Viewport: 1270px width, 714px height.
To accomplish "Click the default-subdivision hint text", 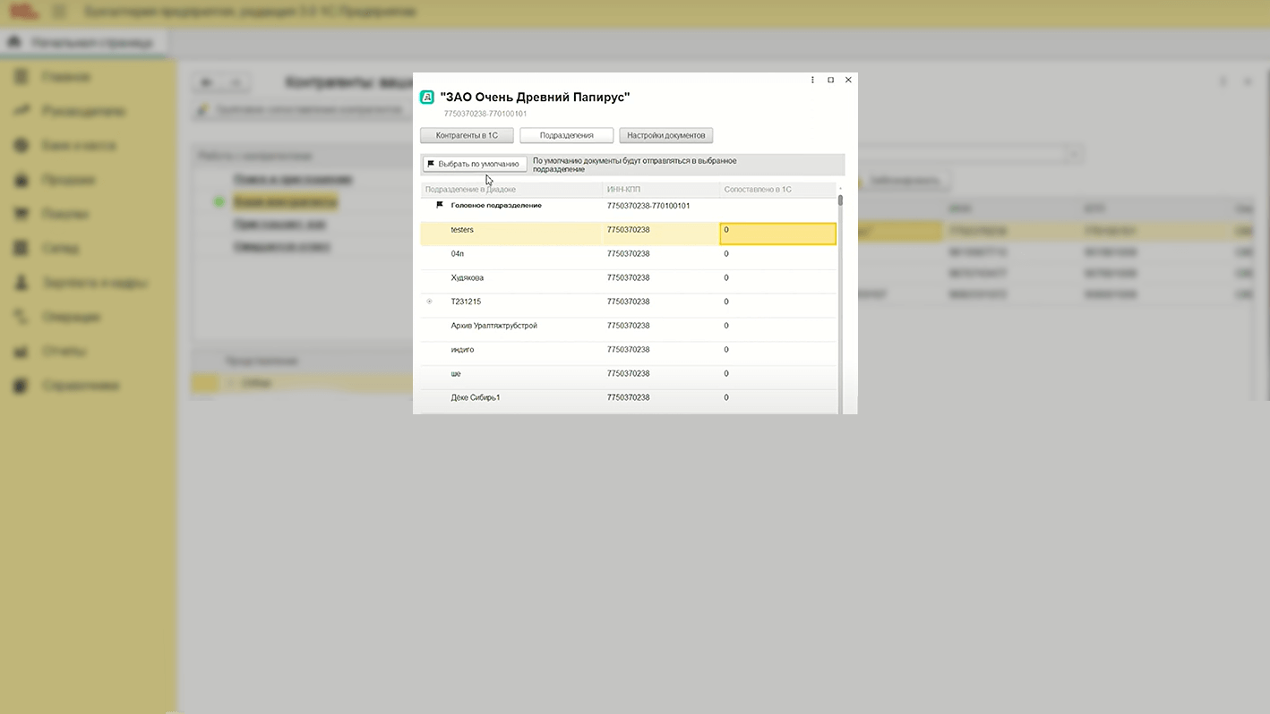I will [x=634, y=165].
